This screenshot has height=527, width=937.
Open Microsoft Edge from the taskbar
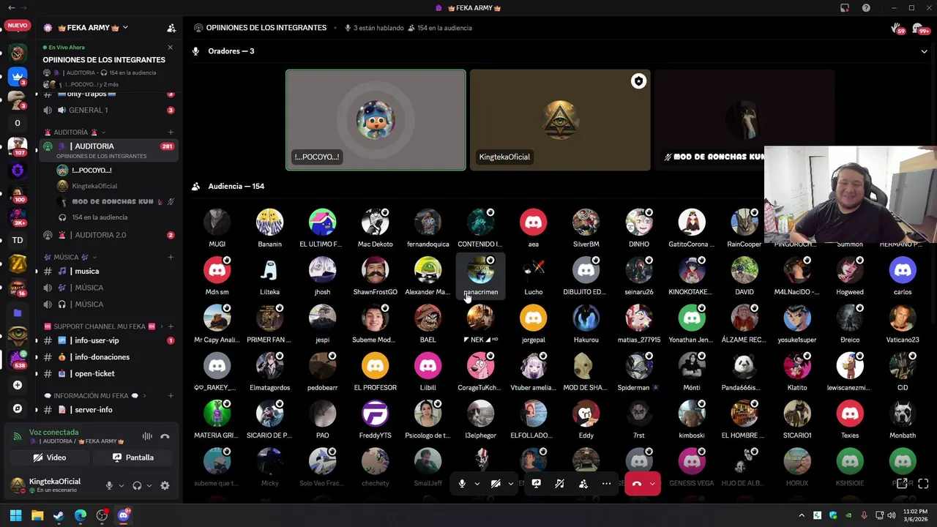[81, 515]
